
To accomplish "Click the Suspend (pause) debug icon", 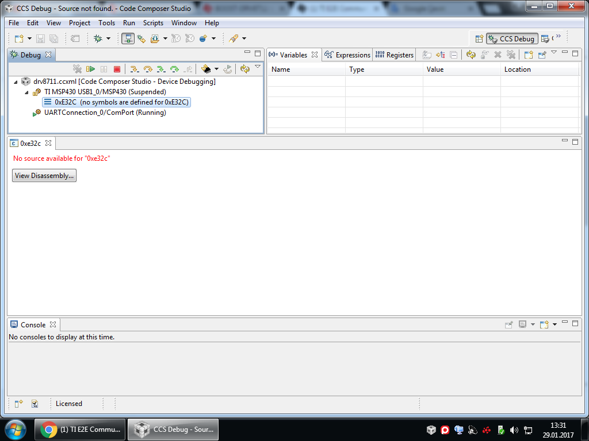I will [104, 69].
